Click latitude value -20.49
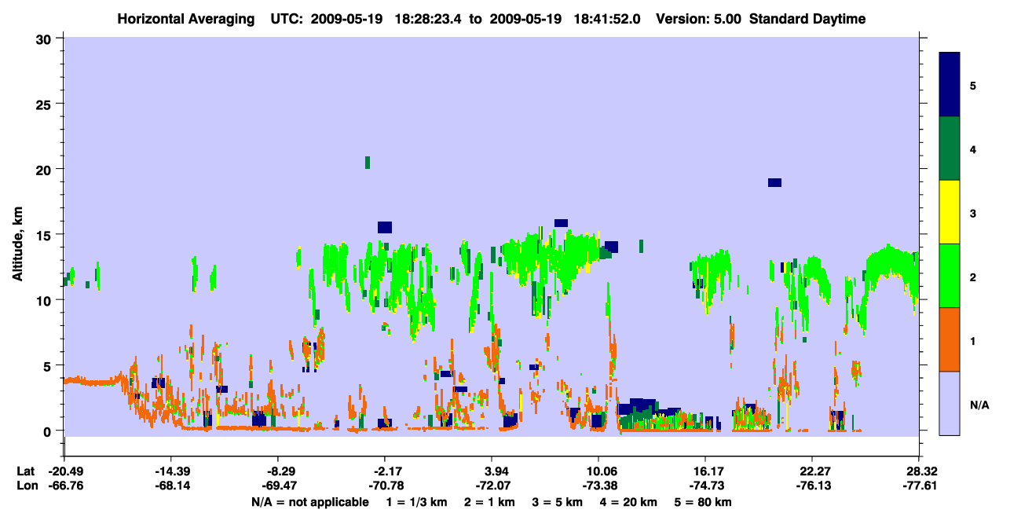This screenshot has width=1021, height=524. [64, 471]
